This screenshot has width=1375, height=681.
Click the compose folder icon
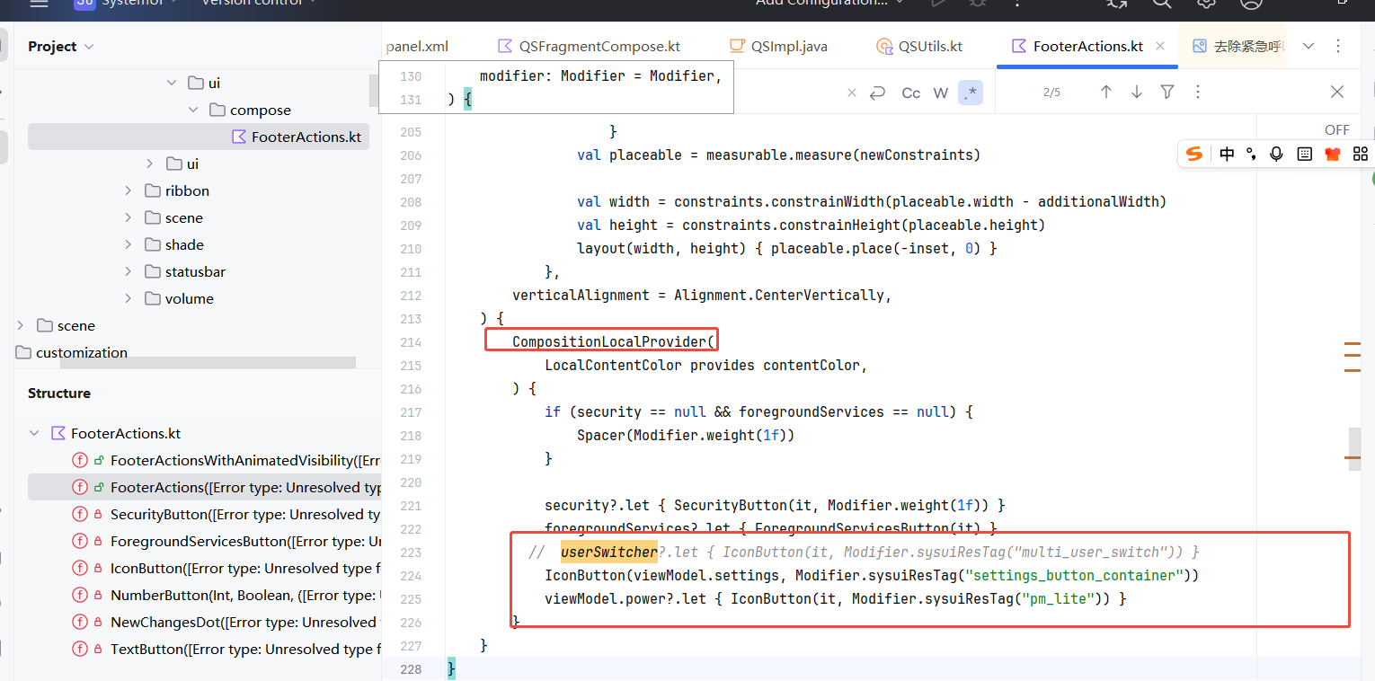pos(217,110)
